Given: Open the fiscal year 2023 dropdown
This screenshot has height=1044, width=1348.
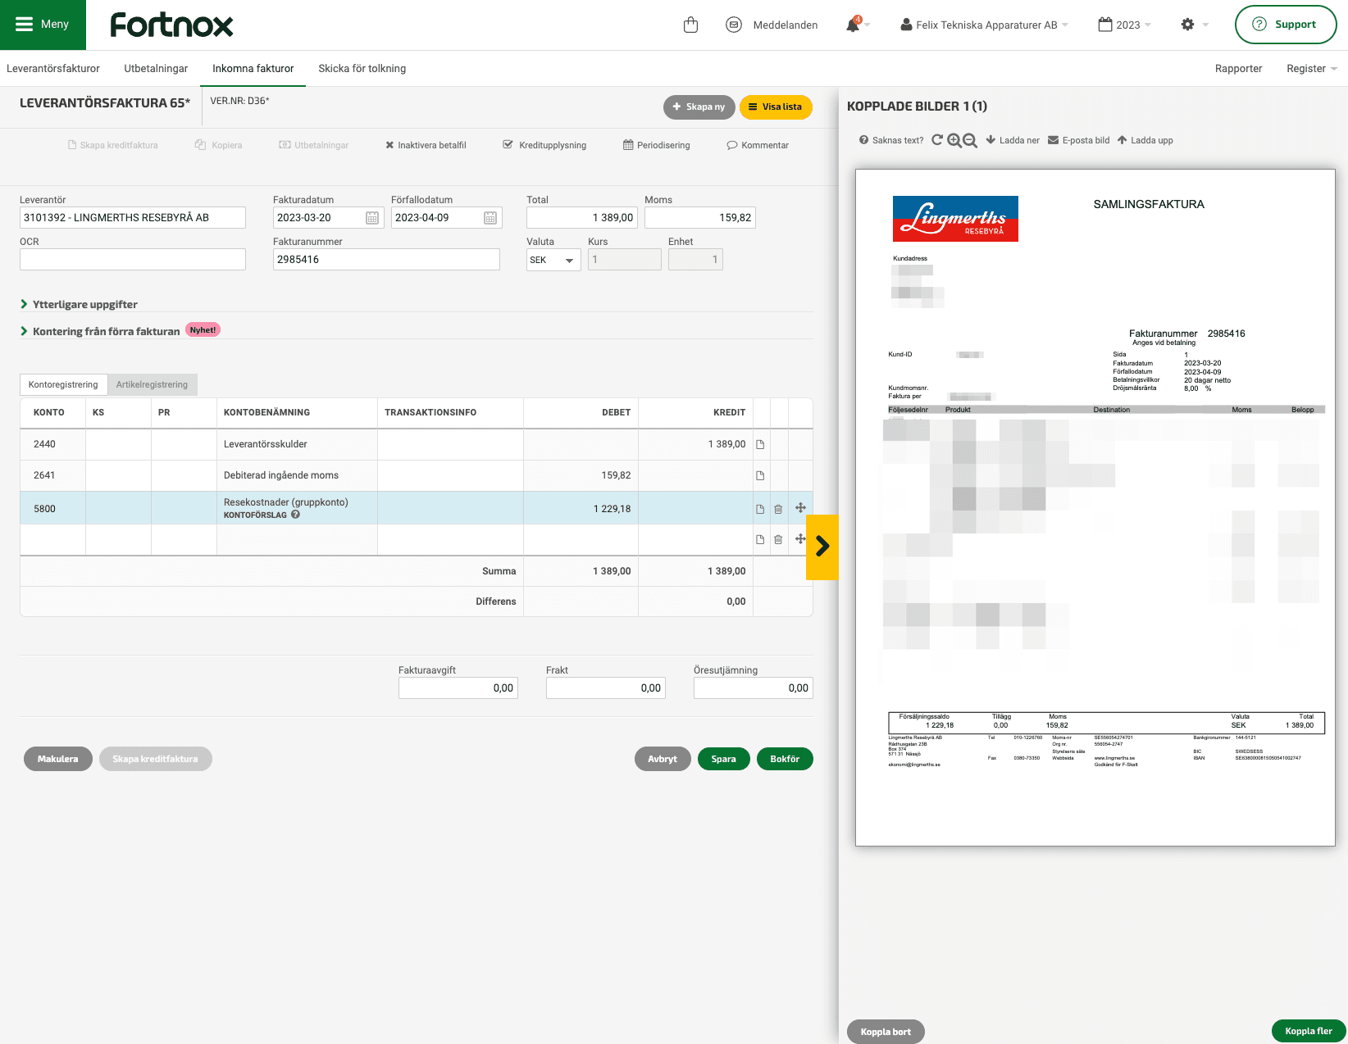Looking at the screenshot, I should pos(1124,25).
